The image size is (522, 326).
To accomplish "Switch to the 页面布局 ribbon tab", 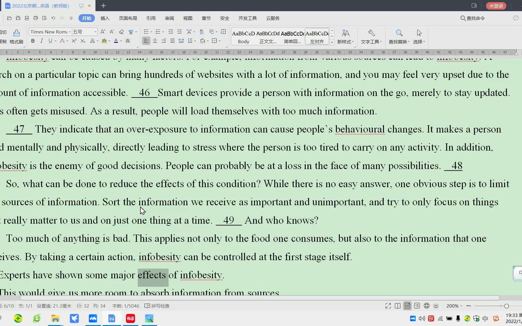I will coord(128,18).
